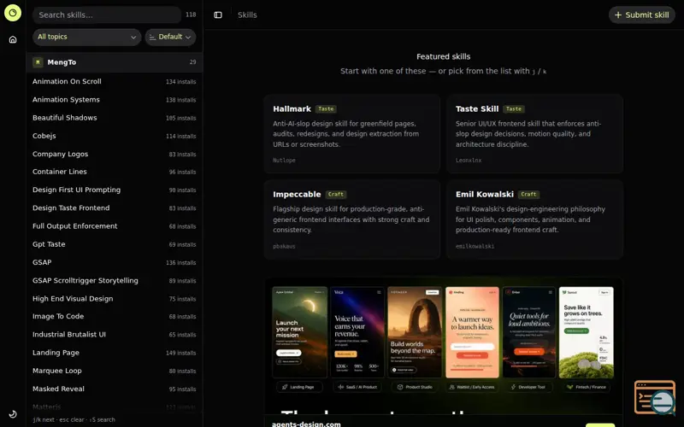Viewport: 684px width, 427px height.
Task: Click the Taste tag on Taste Skill
Action: pos(514,109)
